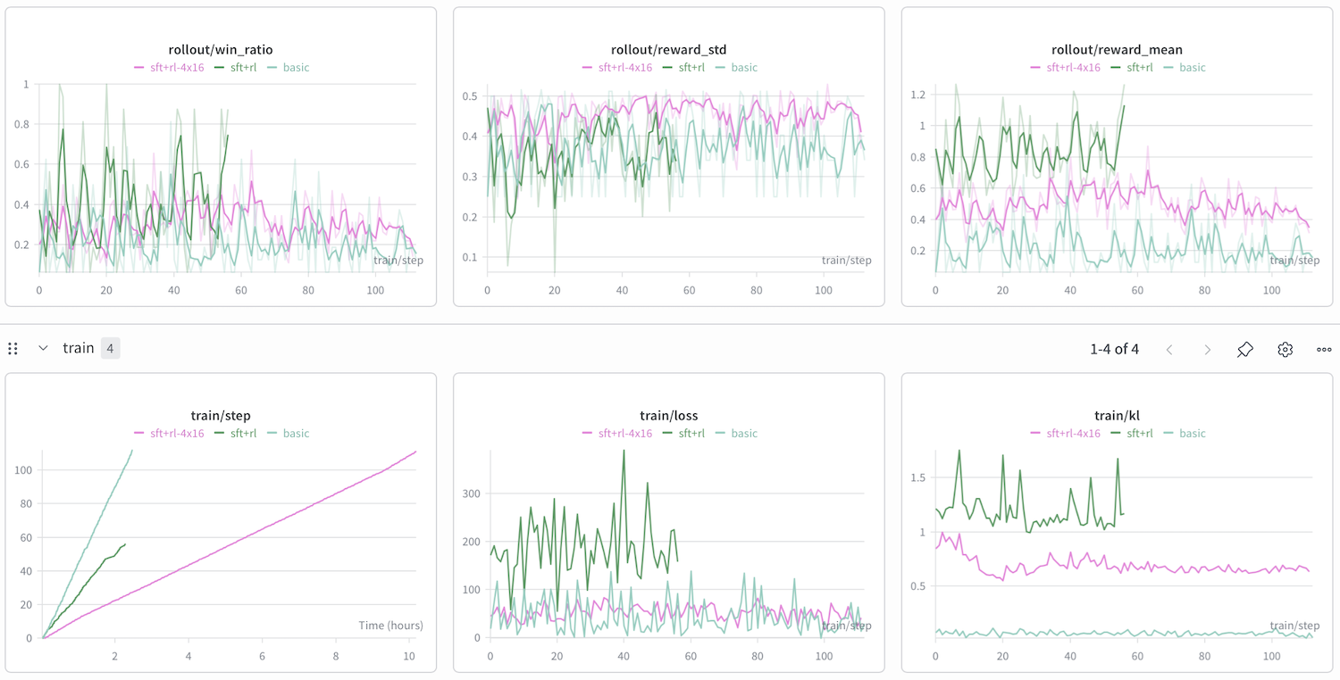Open the three-dot overflow menu
The width and height of the screenshot is (1340, 680).
[1323, 350]
